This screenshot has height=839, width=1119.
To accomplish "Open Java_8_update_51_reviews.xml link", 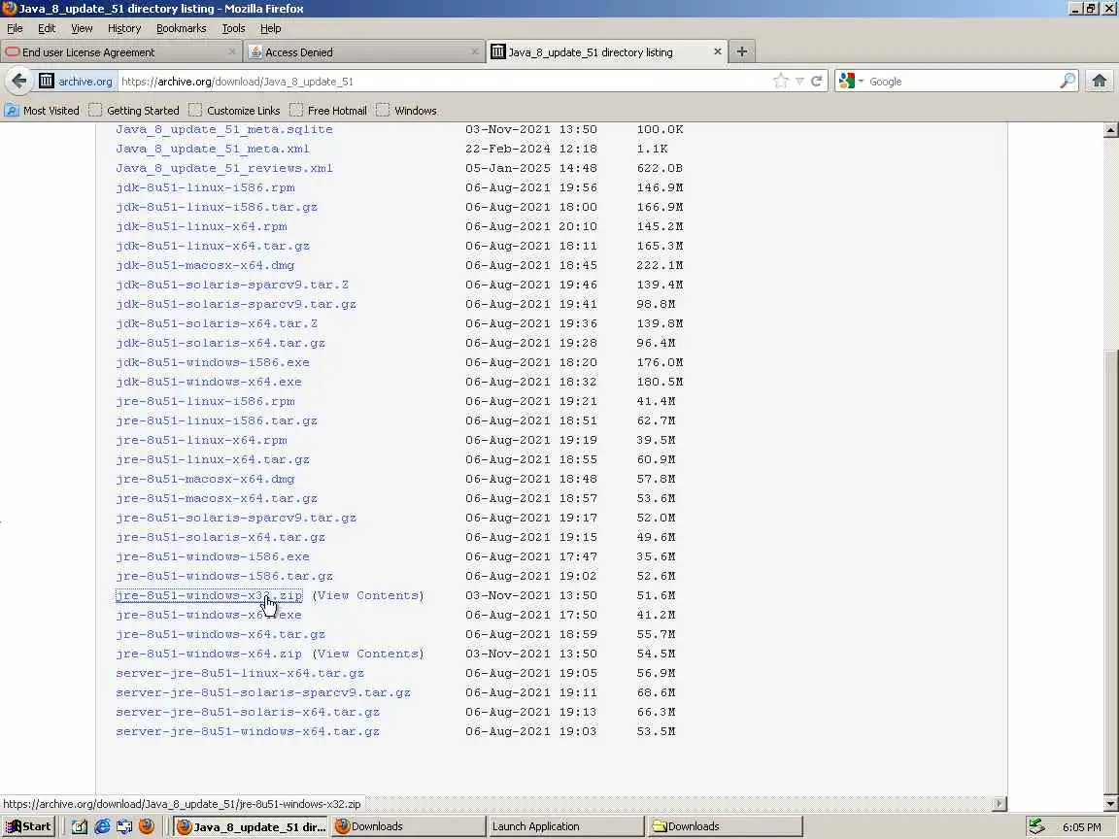I will [224, 168].
